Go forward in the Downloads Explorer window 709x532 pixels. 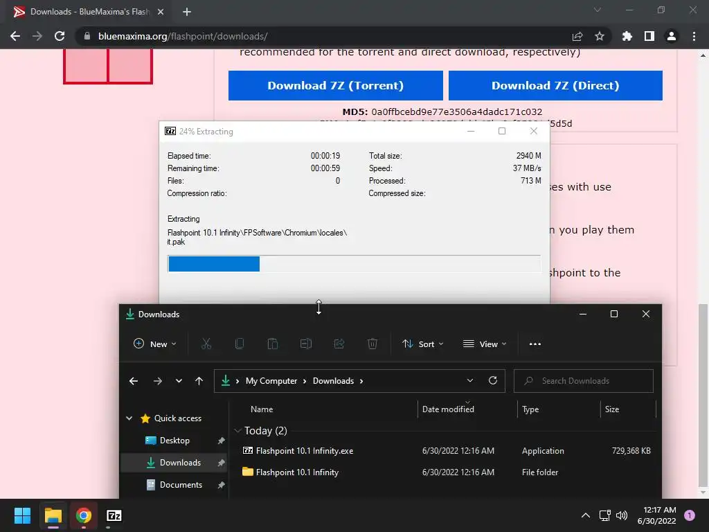pos(157,381)
